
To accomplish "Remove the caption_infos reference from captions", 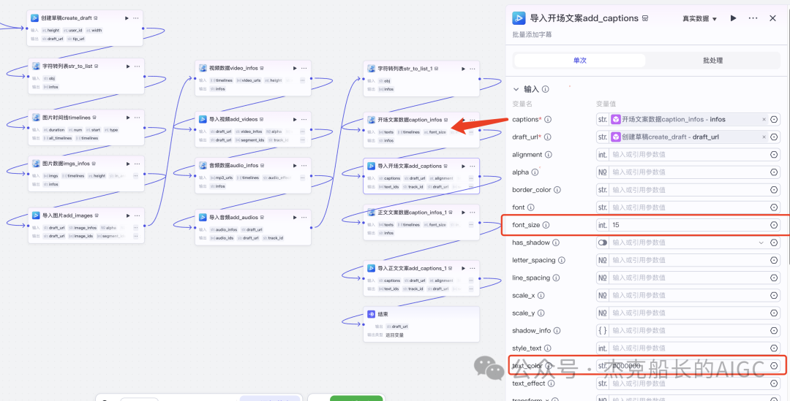I will 764,120.
